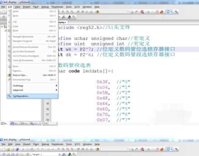Select Paste in the Edit menu

tap(32, 31)
